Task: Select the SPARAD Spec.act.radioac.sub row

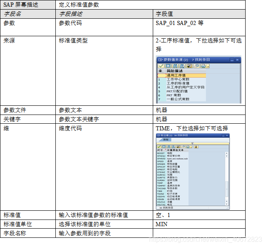Action: tap(172, 159)
